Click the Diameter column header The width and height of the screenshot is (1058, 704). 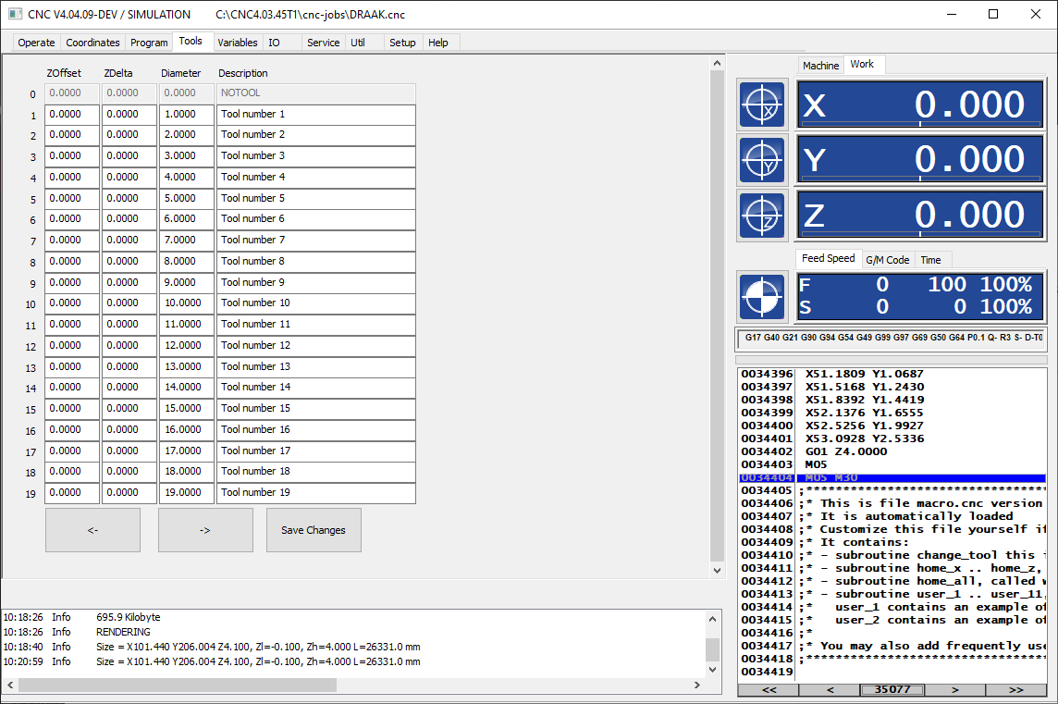point(181,73)
